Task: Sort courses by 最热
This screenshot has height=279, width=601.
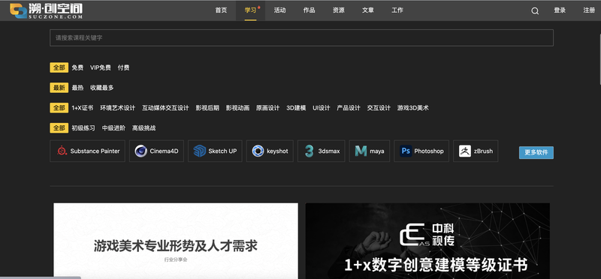Action: (77, 88)
